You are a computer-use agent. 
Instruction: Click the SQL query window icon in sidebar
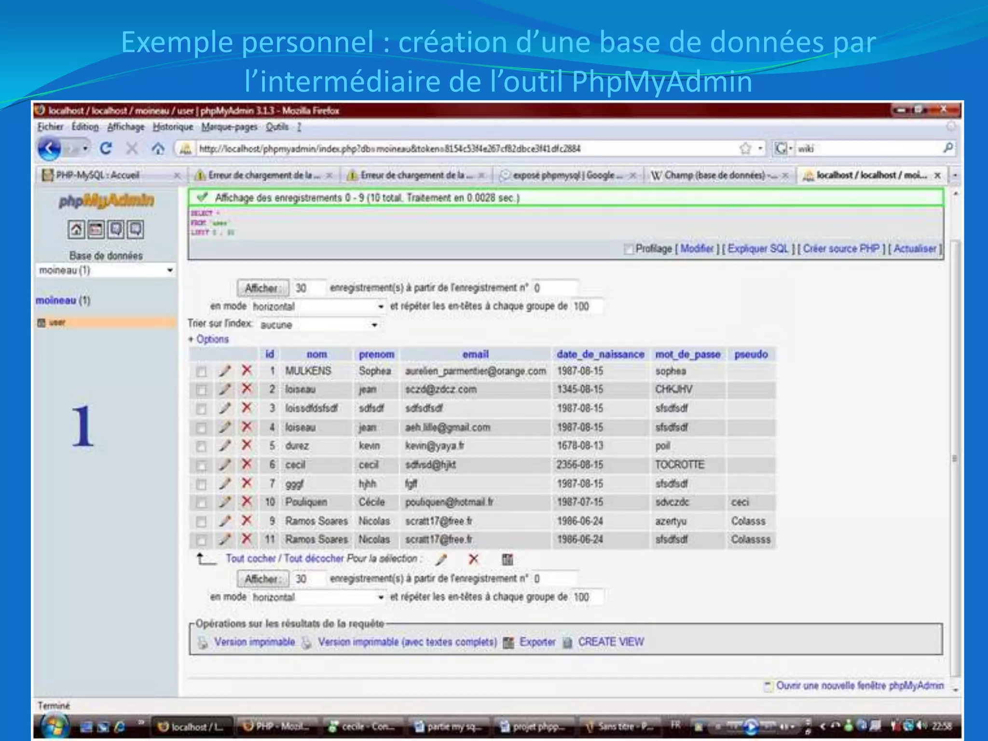pos(96,230)
